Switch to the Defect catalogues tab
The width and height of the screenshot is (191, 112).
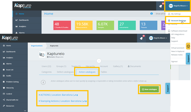pos(65,72)
